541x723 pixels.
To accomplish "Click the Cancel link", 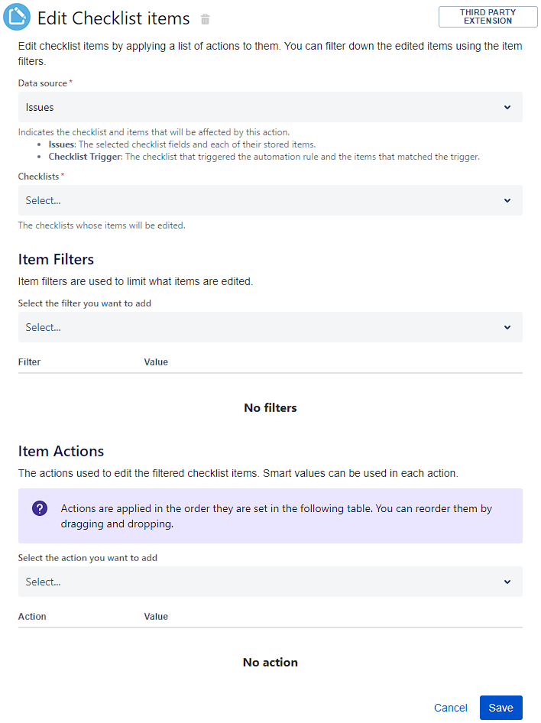I will pos(450,708).
